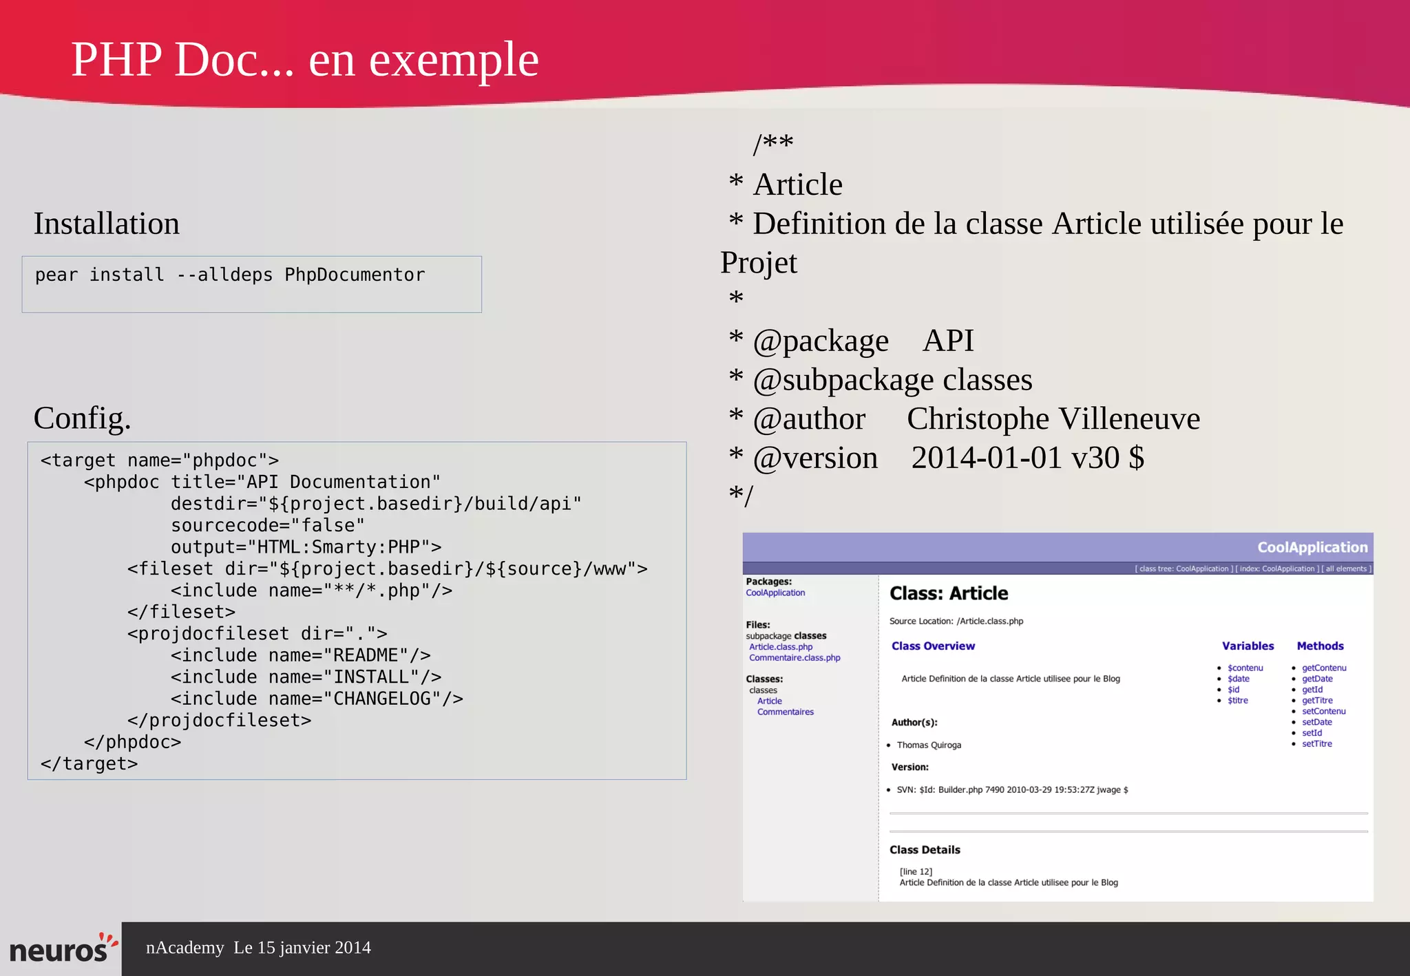Click '@subpackage classes' docblock line
Viewport: 1410px width, 976px height.
[x=881, y=380]
